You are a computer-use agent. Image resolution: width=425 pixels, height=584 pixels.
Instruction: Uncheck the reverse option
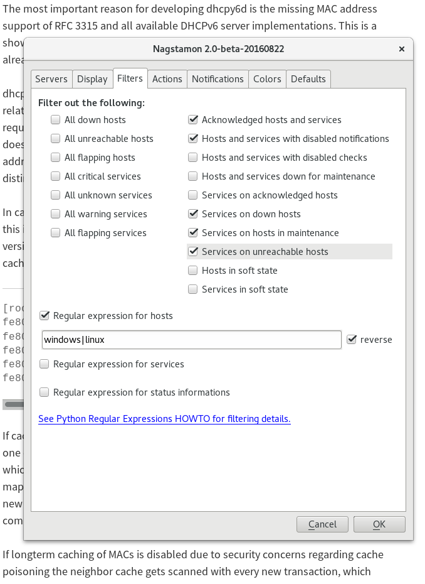[352, 340]
